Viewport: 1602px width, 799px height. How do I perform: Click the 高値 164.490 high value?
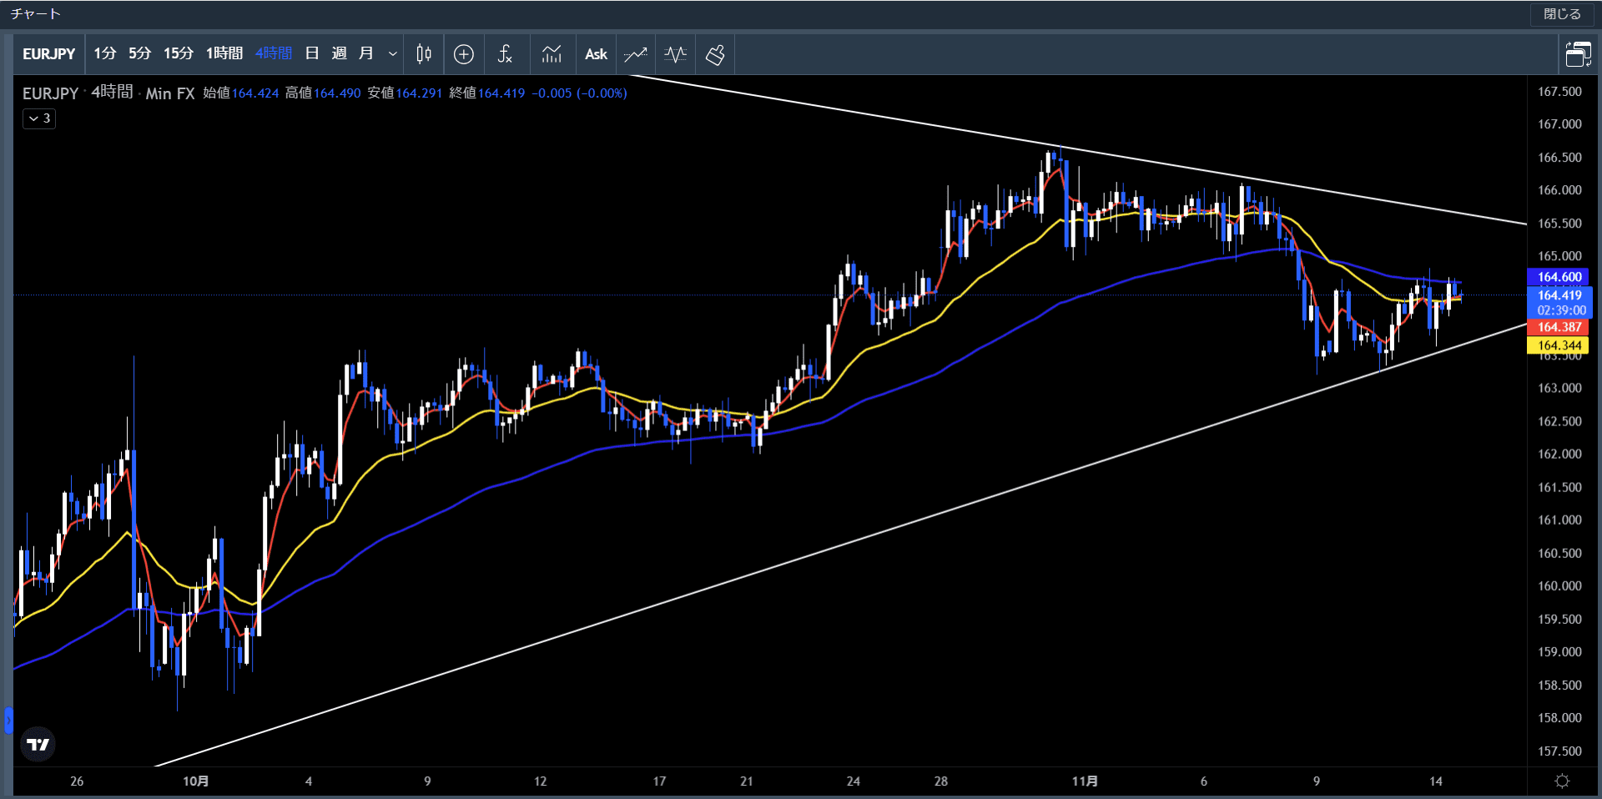[323, 93]
